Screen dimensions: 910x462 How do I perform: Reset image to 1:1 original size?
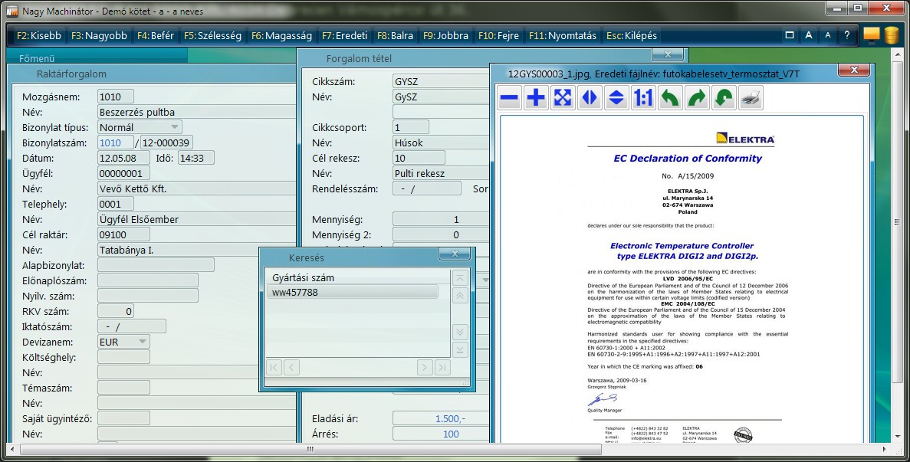pos(643,98)
